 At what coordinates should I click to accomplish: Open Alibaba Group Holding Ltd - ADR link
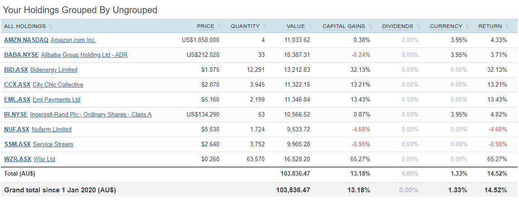84,55
